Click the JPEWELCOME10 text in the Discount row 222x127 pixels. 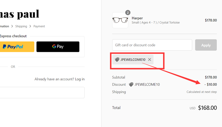(147, 84)
